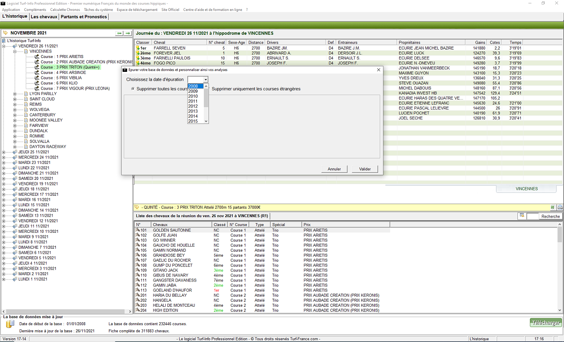Click the horse list vertical scrollbar
The width and height of the screenshot is (564, 342).
[x=560, y=268]
